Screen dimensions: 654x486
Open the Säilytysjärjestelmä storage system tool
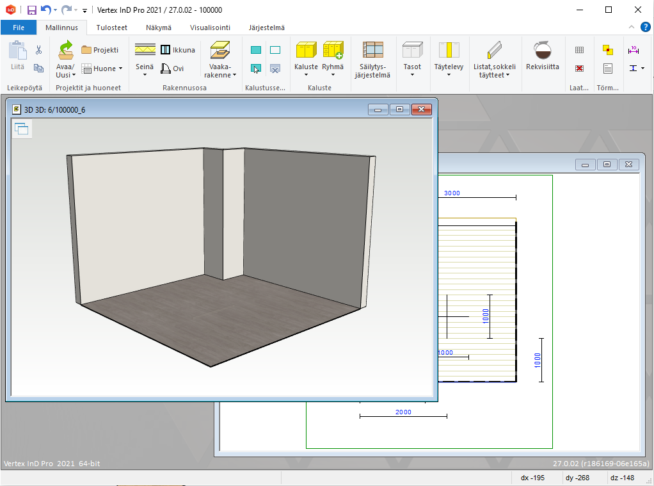[372, 50]
